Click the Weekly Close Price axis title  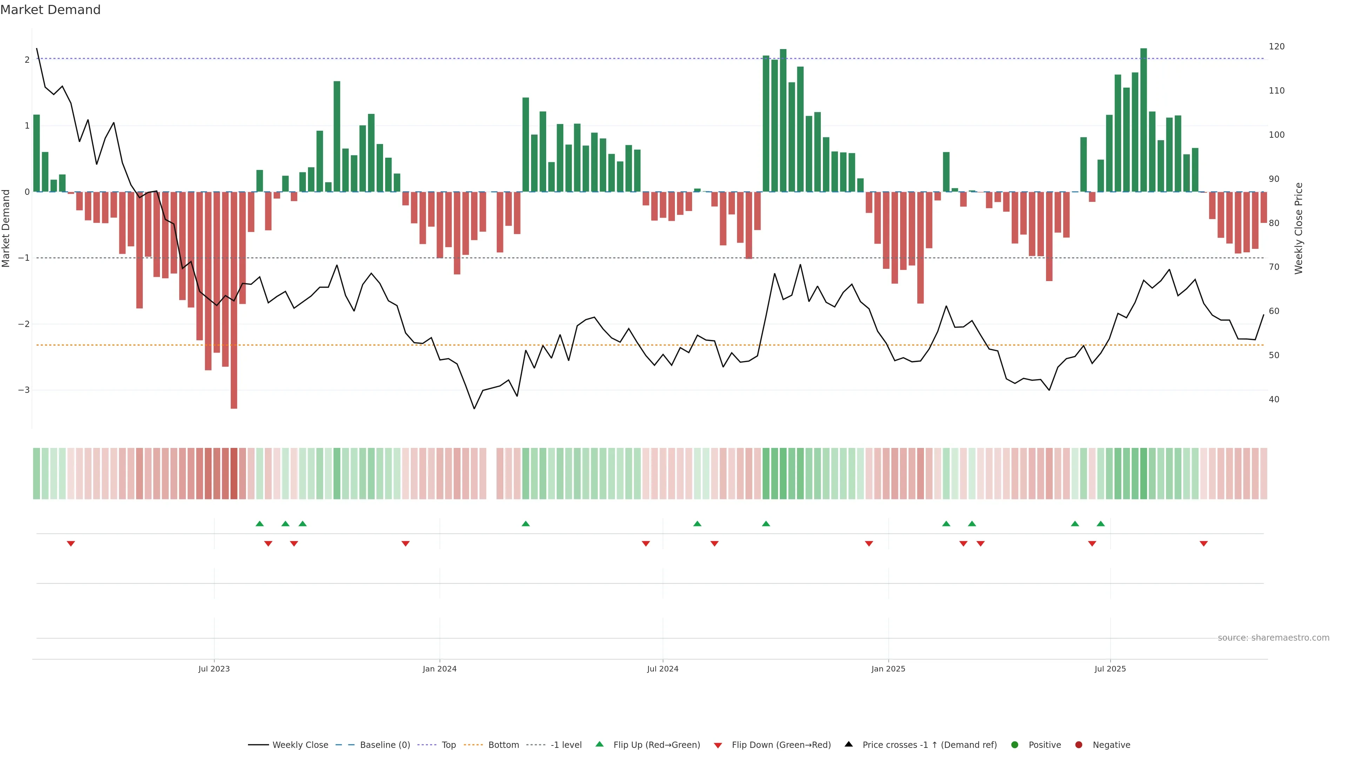point(1298,228)
